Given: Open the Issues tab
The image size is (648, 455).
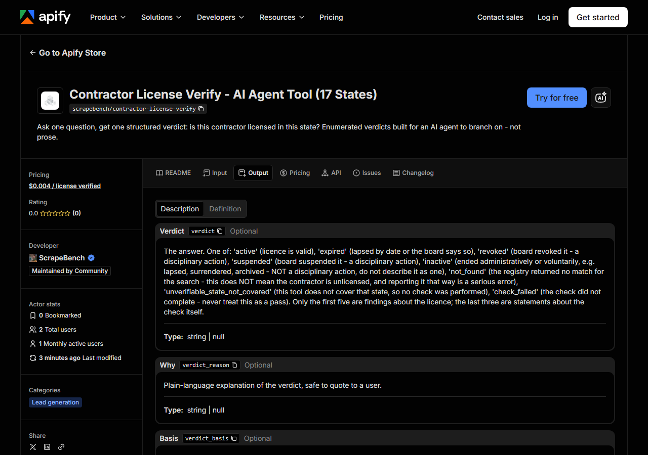Looking at the screenshot, I should pyautogui.click(x=367, y=173).
